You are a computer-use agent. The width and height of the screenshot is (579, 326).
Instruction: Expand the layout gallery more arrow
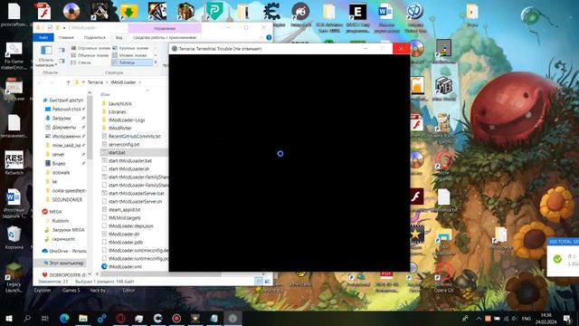[x=156, y=62]
